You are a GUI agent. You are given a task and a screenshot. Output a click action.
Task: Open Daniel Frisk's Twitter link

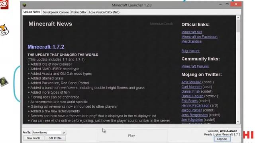(x=191, y=91)
